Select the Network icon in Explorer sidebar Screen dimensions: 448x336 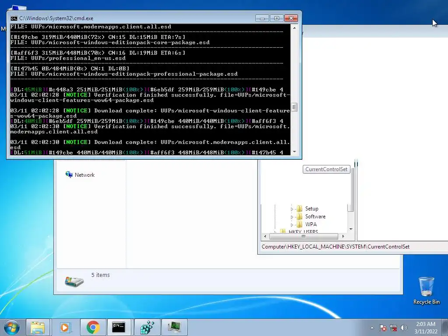(69, 174)
